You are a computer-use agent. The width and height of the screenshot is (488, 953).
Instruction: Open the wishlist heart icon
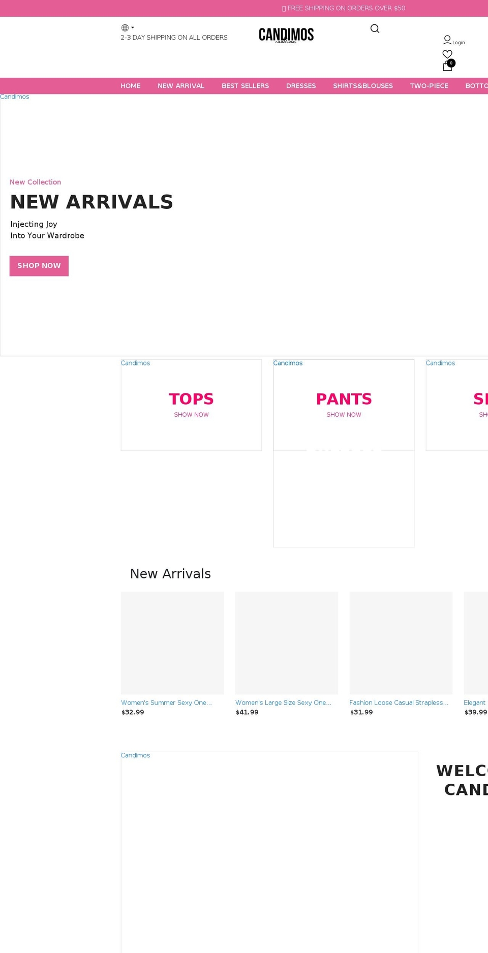coord(447,54)
